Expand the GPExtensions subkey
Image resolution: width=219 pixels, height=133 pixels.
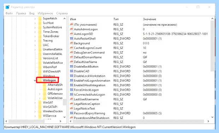point(40,94)
